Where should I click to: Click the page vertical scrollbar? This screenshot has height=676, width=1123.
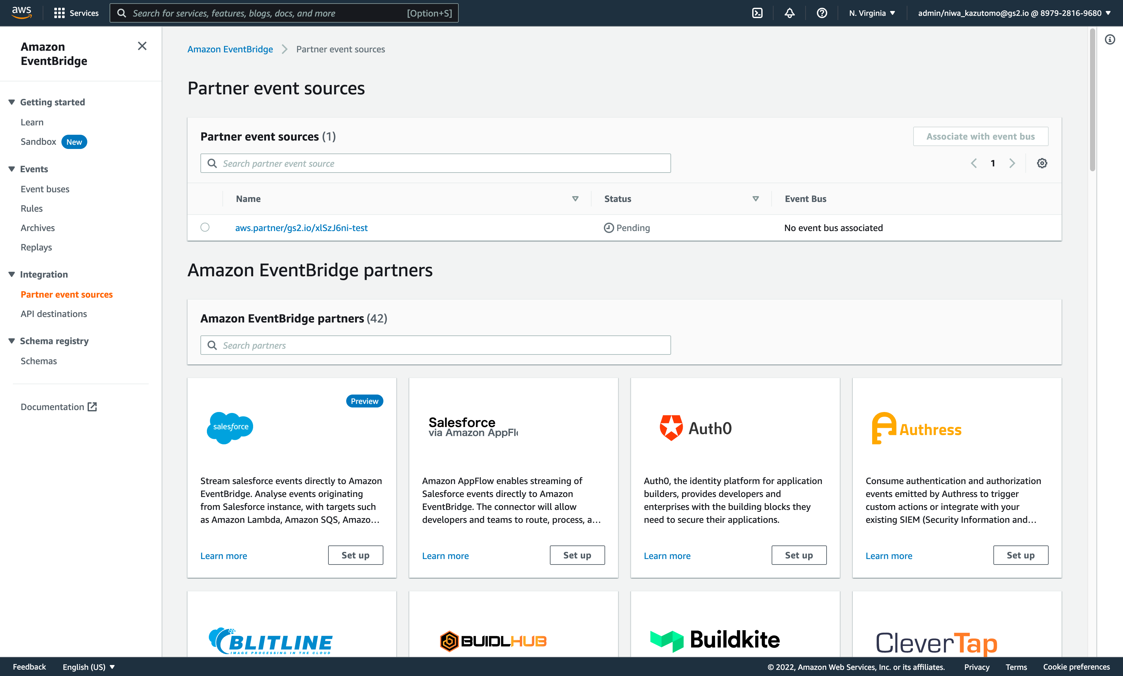click(1092, 100)
